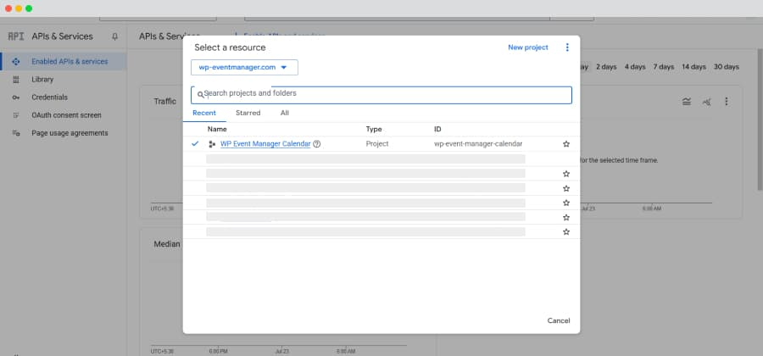Viewport: 763px width, 356px height.
Task: Click the page vertical scrollbar on right
Action: click(760, 120)
